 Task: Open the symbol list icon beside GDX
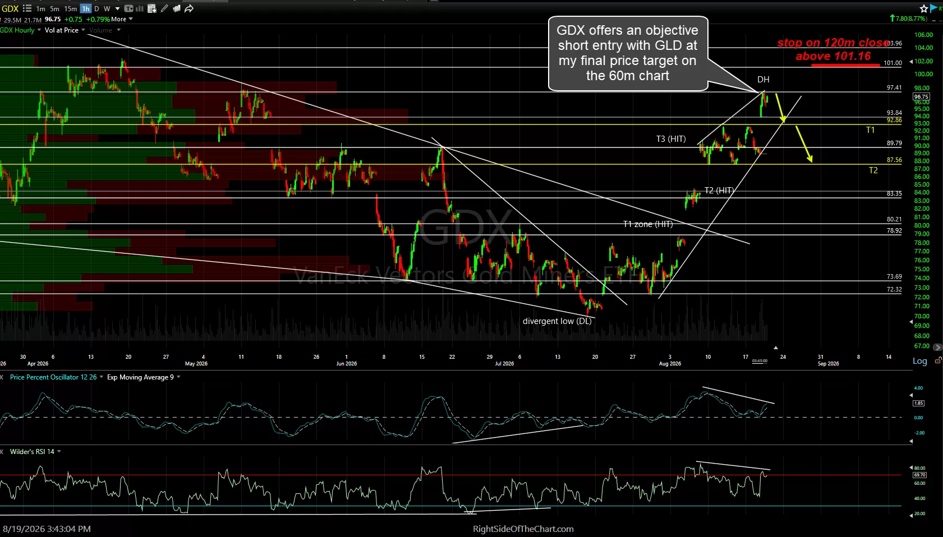click(x=27, y=8)
